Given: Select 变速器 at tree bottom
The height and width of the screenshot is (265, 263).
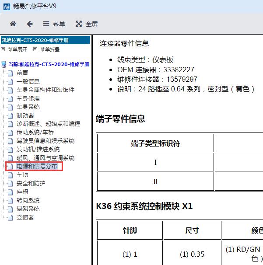Looking at the screenshot, I should (25, 217).
